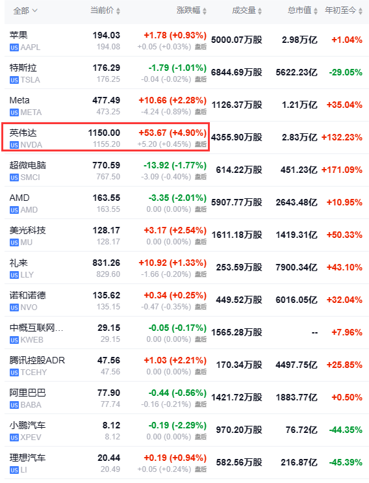Click the US badge next to TSLA

point(14,80)
